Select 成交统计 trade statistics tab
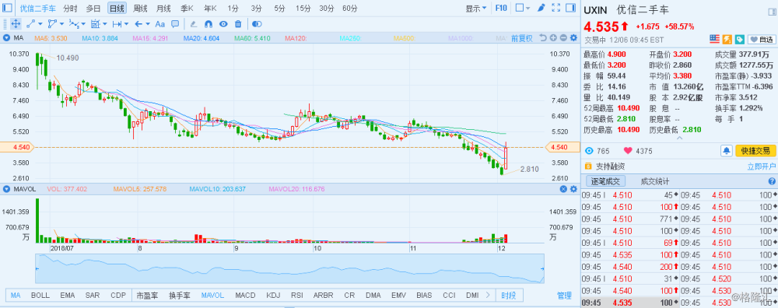Viewport: 778px width, 308px height. 655,181
